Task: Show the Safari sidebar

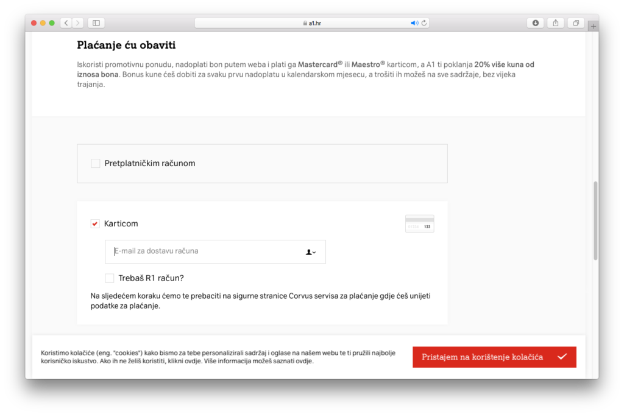Action: (96, 23)
